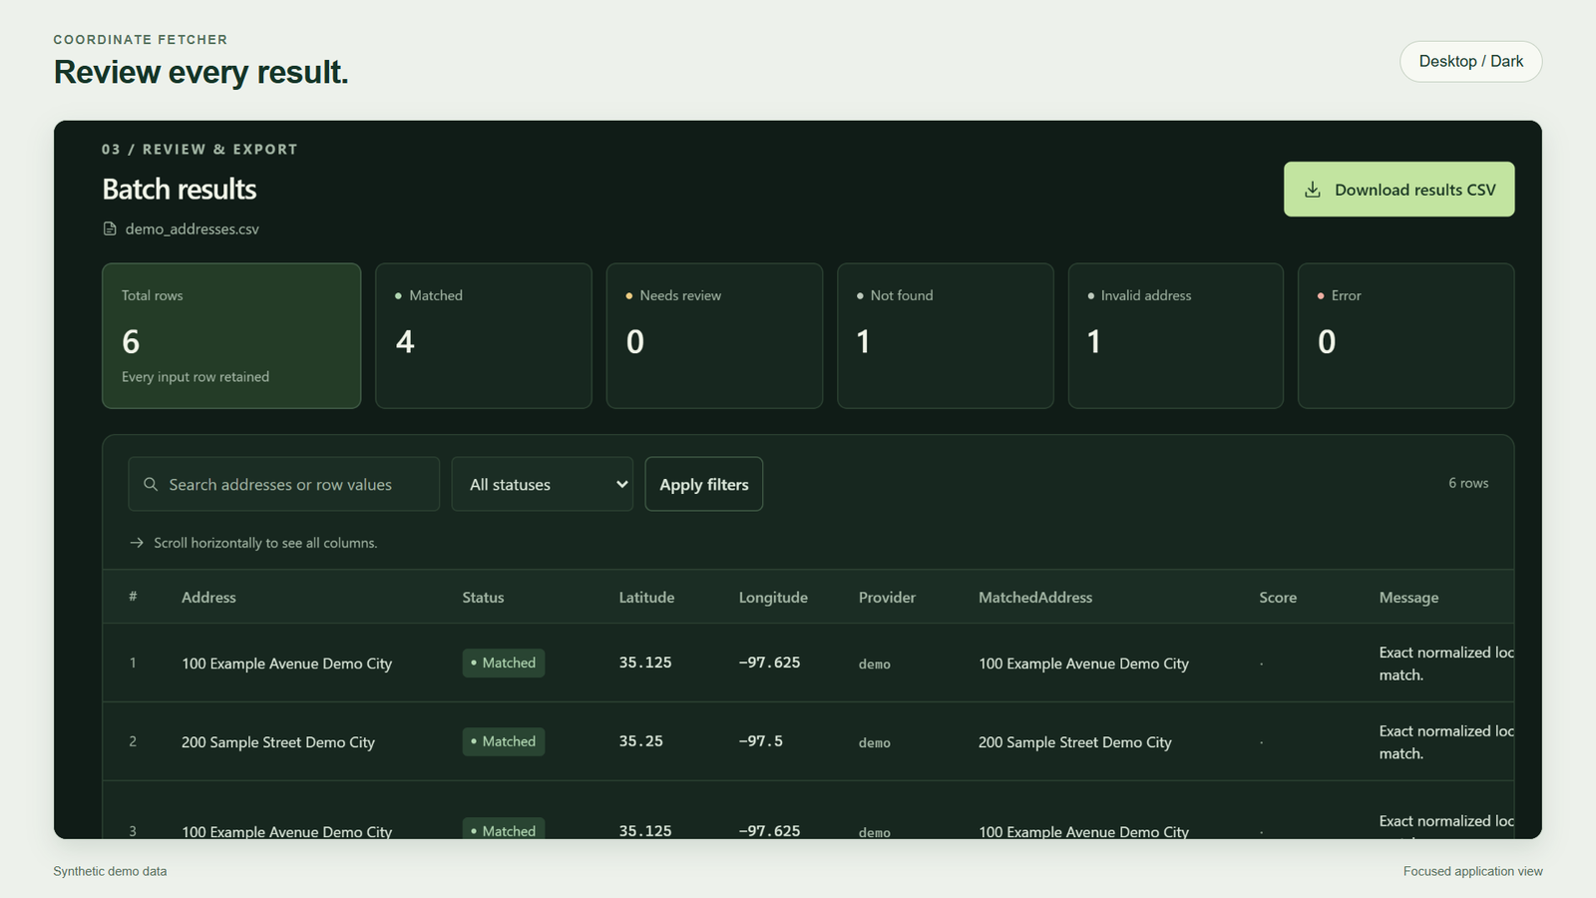Screen dimensions: 1596x898
Task: Click the 'Every input row retained' note
Action: click(x=196, y=377)
